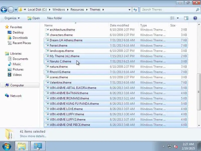Select Local Disk (C:) in the breadcrumb
Screen dimensions: 201x151
(x=37, y=10)
